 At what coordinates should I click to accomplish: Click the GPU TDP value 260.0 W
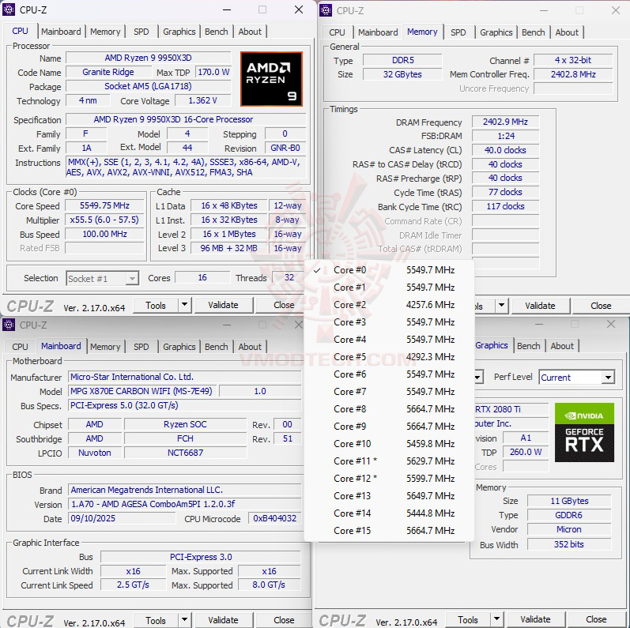(526, 452)
